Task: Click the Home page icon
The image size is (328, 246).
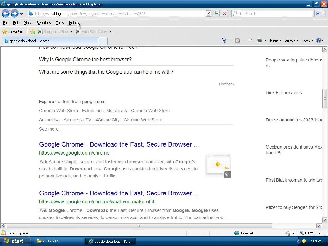Action: [224, 40]
